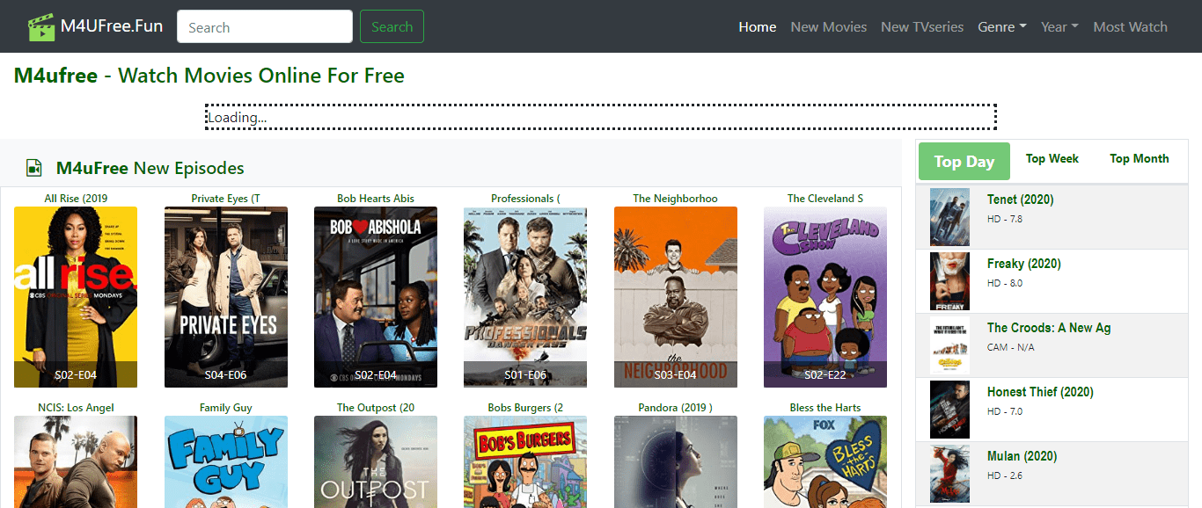Open The Cleveland Show poster thumbnail
Screen dimensions: 1202x508
point(825,297)
